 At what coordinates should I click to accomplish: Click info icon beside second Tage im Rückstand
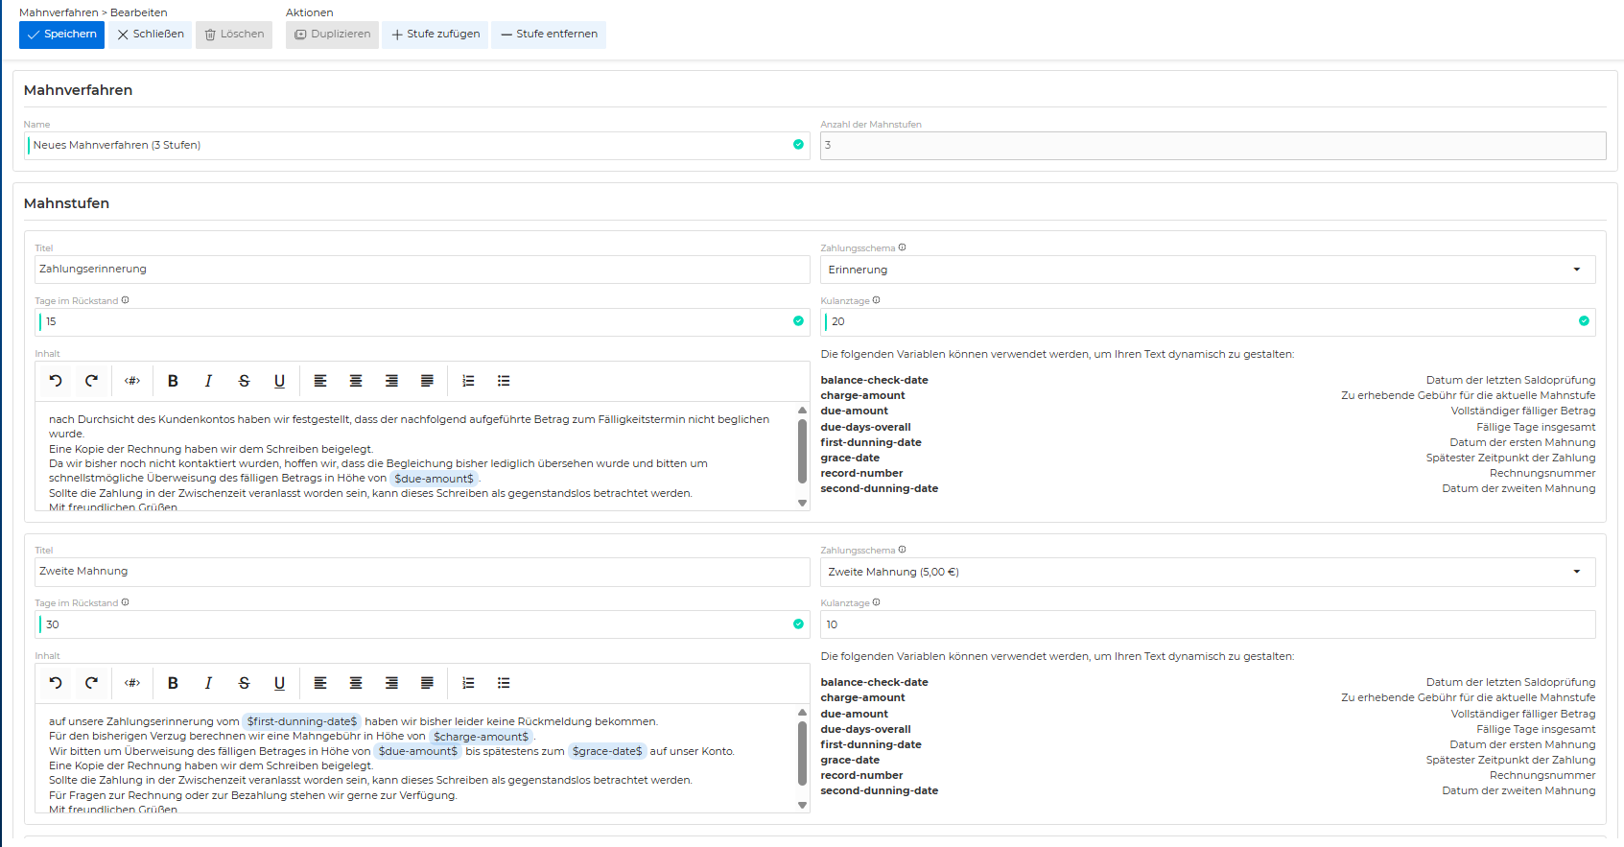[x=125, y=602]
